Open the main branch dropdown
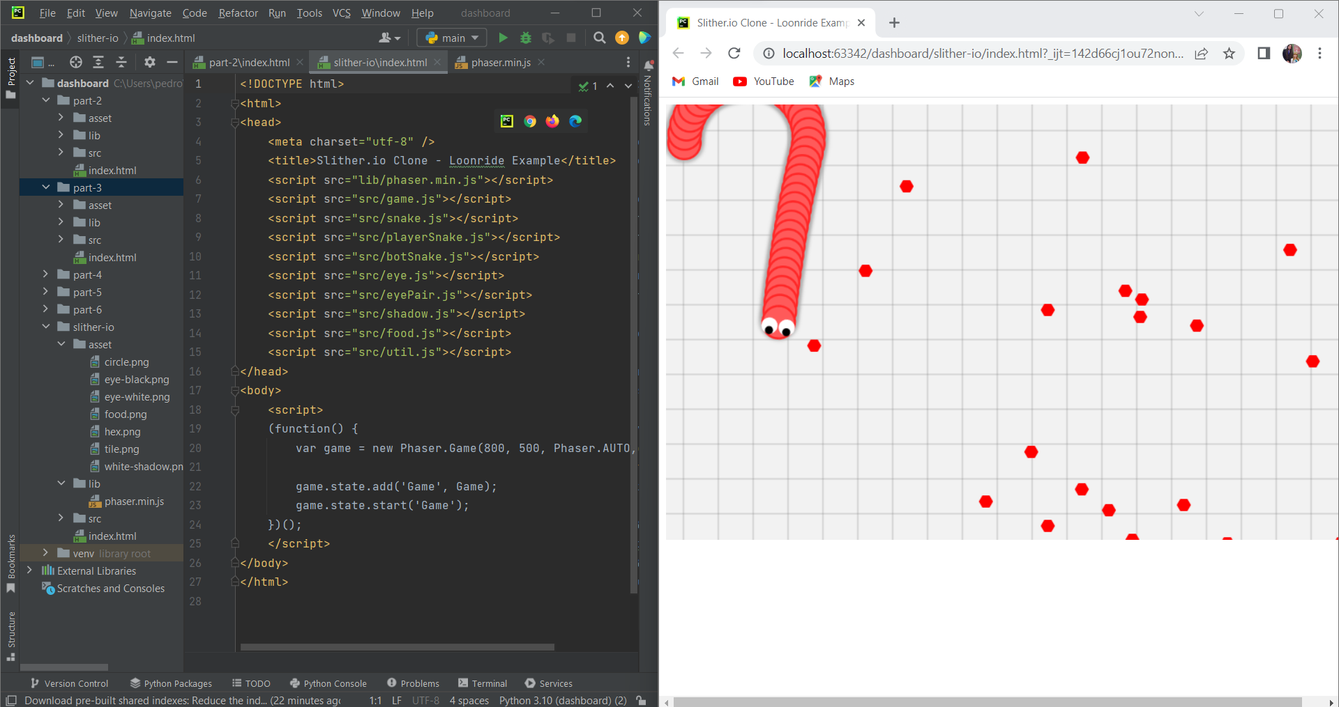Image resolution: width=1339 pixels, height=707 pixels. click(x=451, y=38)
